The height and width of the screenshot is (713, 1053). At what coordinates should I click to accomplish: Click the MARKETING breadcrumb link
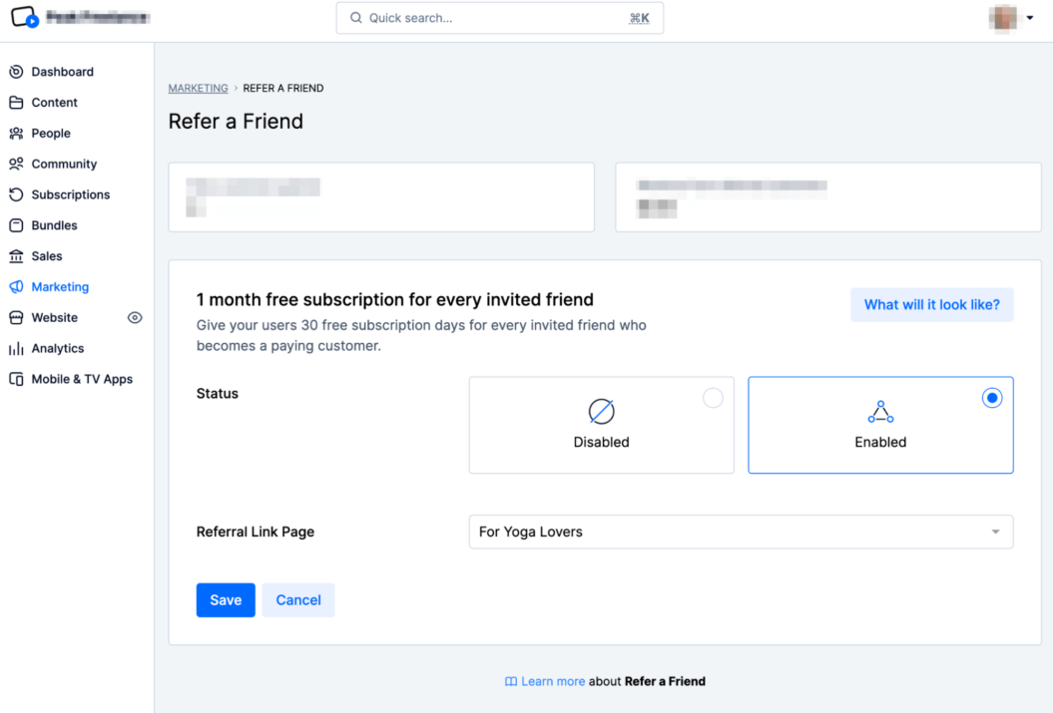coord(198,88)
